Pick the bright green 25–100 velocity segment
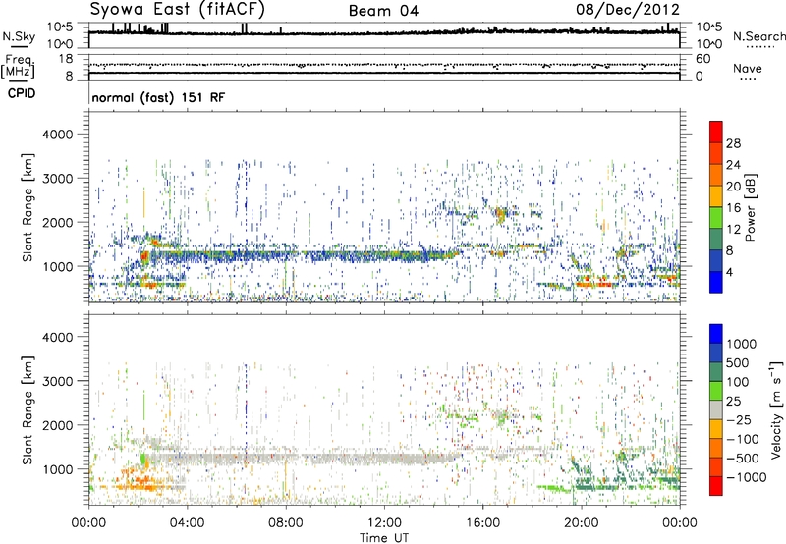This screenshot has width=786, height=544. (x=716, y=391)
